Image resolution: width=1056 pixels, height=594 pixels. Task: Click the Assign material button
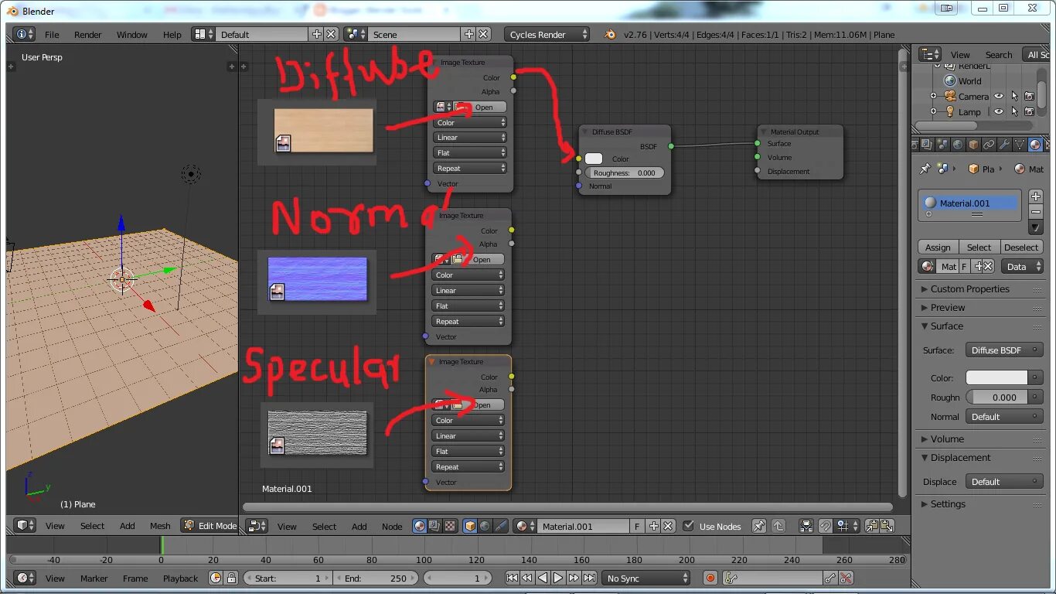938,247
